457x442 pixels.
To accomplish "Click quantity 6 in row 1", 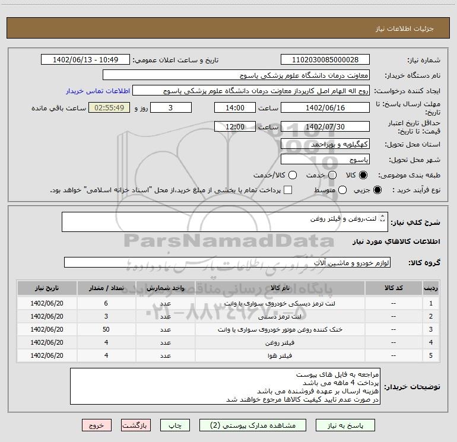I will pyautogui.click(x=106, y=303).
